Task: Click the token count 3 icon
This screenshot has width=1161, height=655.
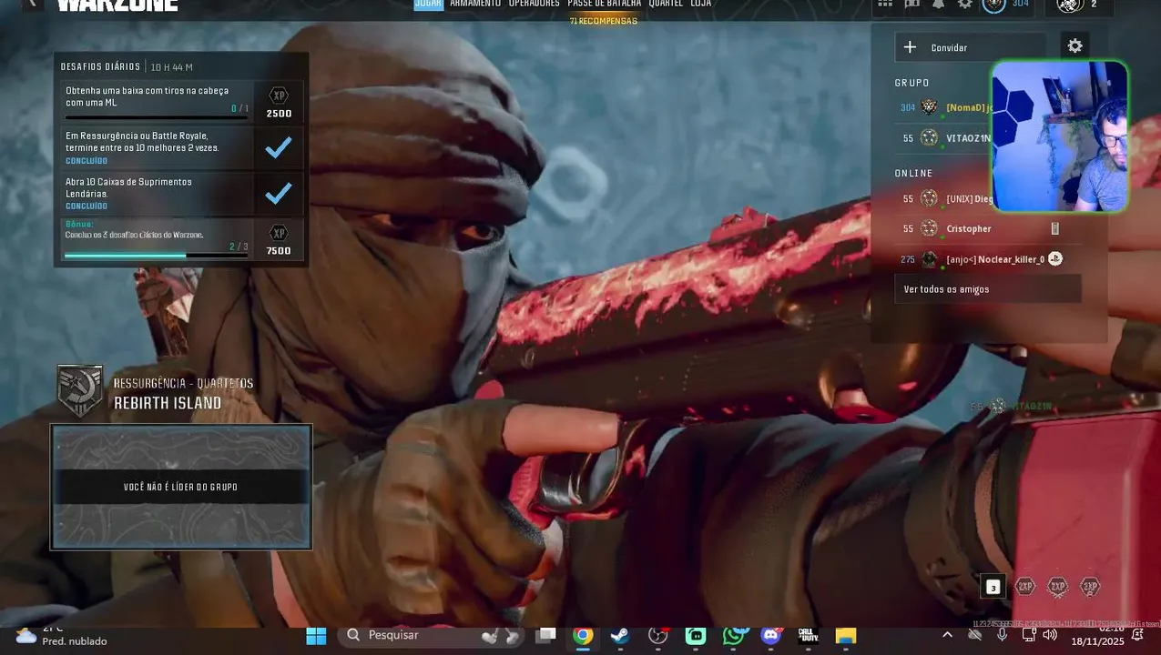Action: pyautogui.click(x=993, y=587)
